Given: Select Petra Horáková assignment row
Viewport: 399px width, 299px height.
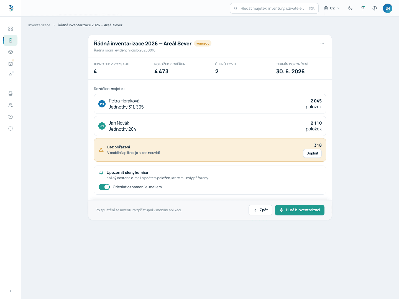Looking at the screenshot, I should pyautogui.click(x=210, y=104).
